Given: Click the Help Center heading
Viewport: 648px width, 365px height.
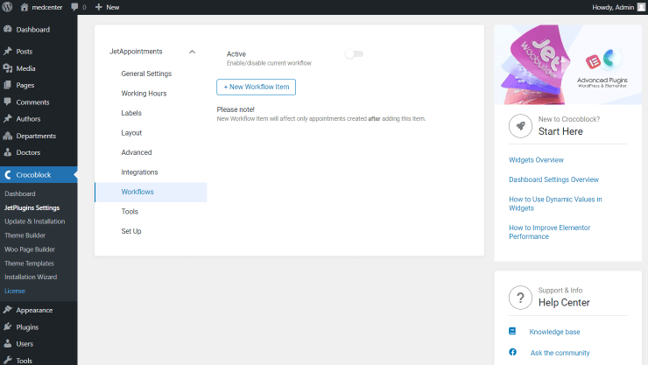Looking at the screenshot, I should point(564,303).
